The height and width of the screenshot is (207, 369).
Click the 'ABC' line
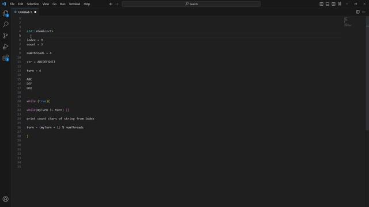pos(29,79)
